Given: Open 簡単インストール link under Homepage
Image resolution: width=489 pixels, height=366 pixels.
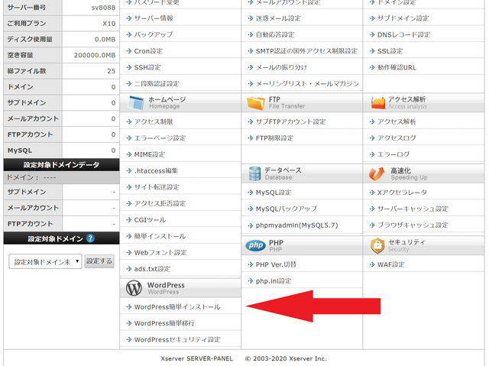Looking at the screenshot, I should pyautogui.click(x=160, y=236).
